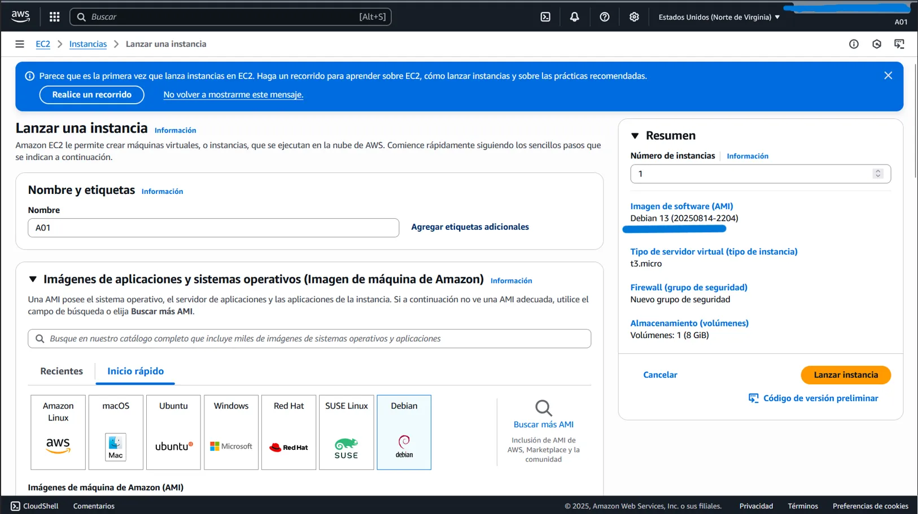The height and width of the screenshot is (514, 918).
Task: Click the number of instances stepper arrows
Action: point(877,174)
